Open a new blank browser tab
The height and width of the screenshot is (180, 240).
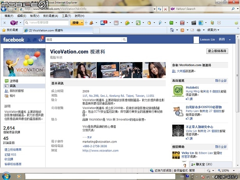pos(96,30)
